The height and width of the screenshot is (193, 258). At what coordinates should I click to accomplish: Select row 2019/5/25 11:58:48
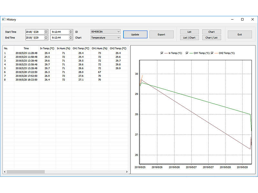(x=65, y=57)
